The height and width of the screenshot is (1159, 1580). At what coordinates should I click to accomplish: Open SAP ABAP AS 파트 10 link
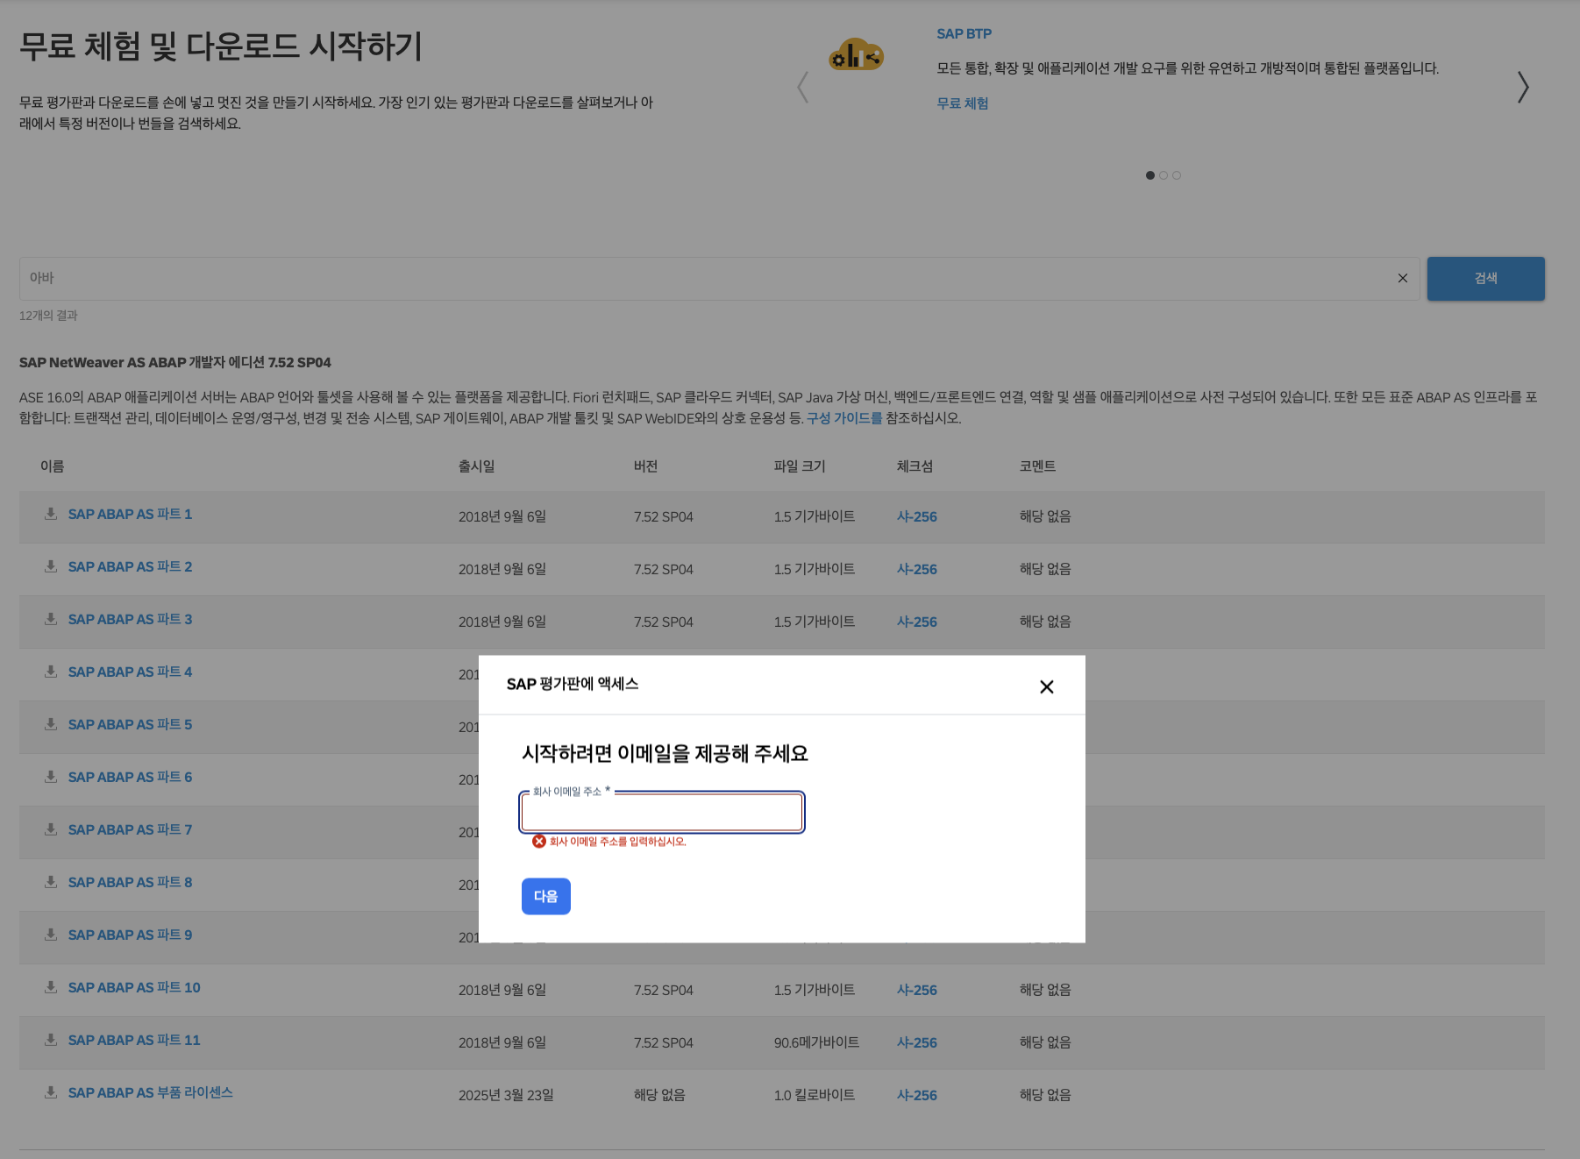point(134,987)
